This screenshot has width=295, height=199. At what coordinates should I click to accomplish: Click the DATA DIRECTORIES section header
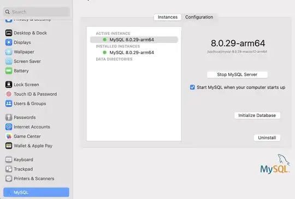pos(114,59)
